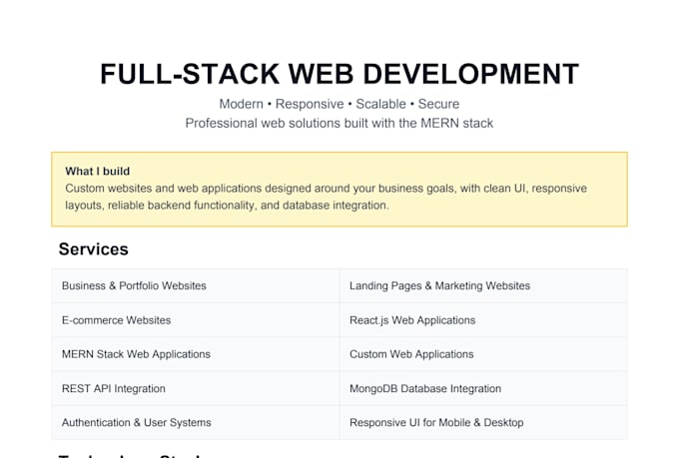Select 'Authentication & User Systems' cell
The width and height of the screenshot is (679, 458).
pos(196,422)
